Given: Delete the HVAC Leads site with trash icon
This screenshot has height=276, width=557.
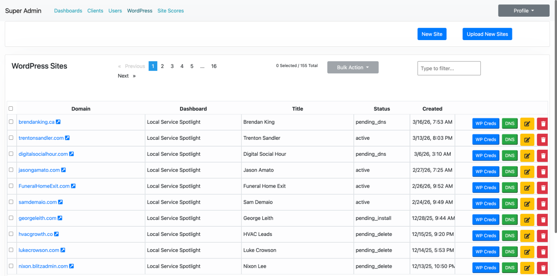Looking at the screenshot, I should [x=543, y=236].
